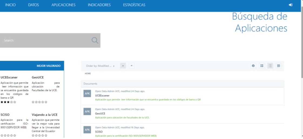Sort results in descending order

pyautogui.click(x=132, y=66)
